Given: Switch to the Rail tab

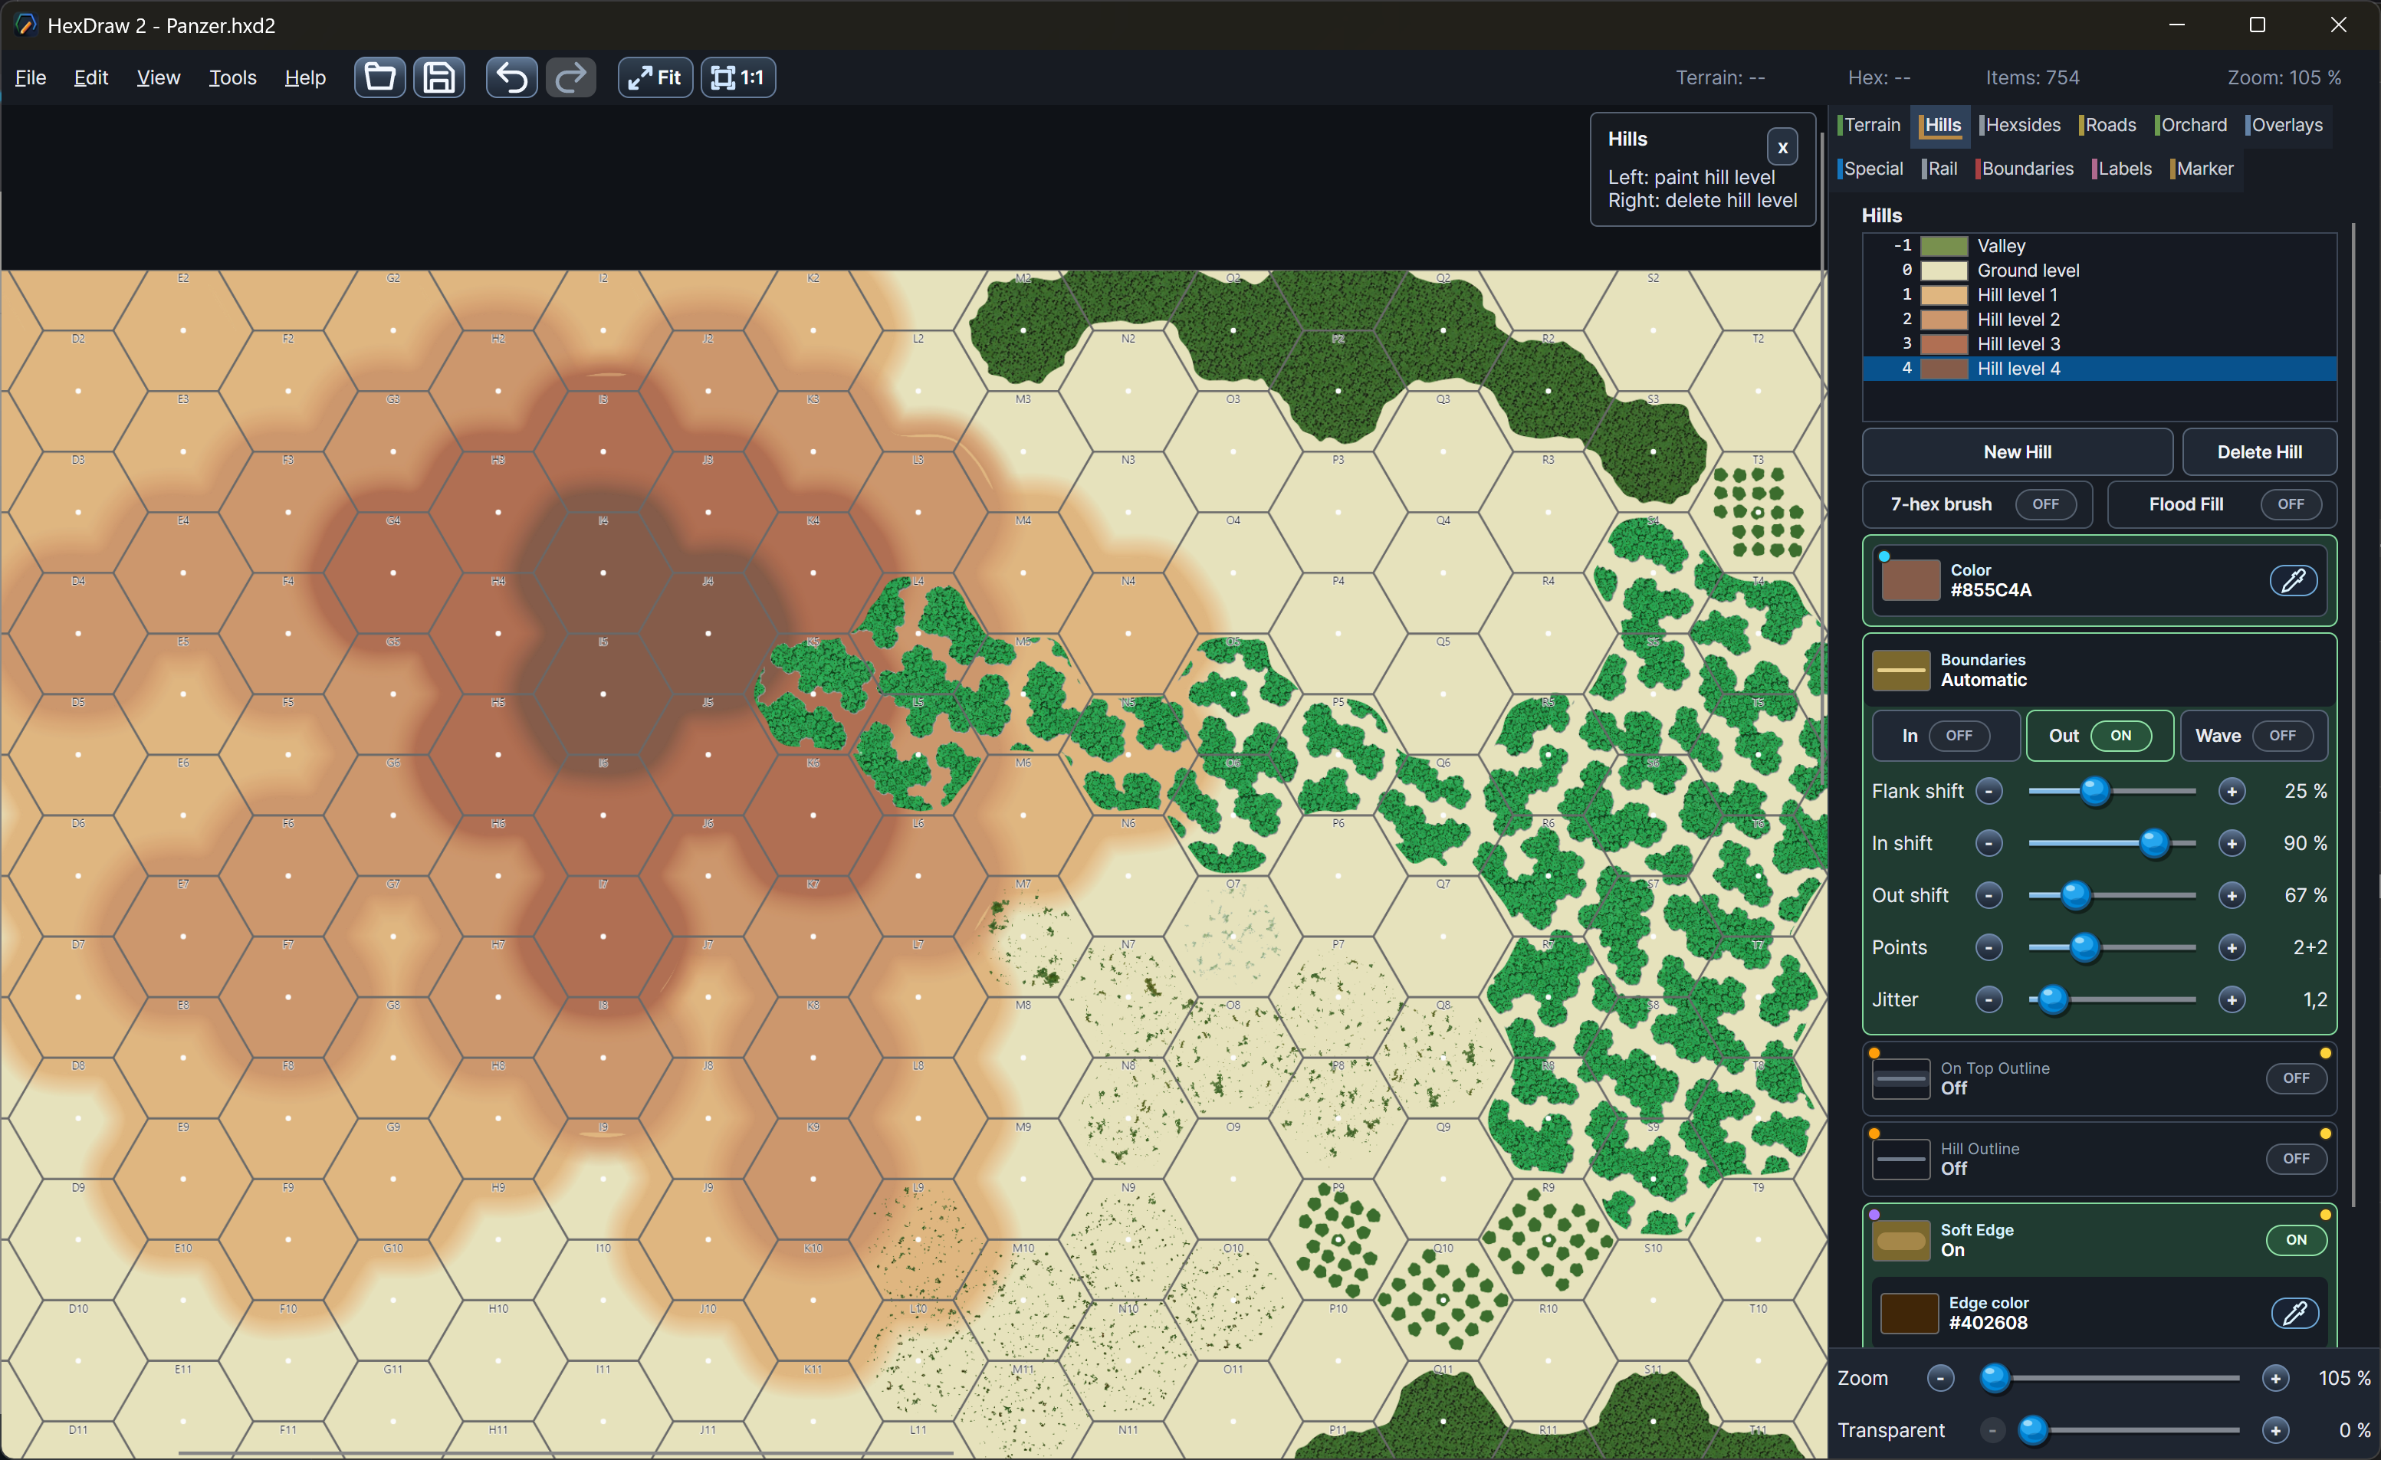Looking at the screenshot, I should point(1940,168).
